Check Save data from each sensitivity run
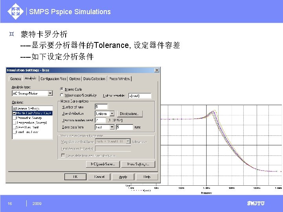Screen dimensions: 283x212 [63, 155]
